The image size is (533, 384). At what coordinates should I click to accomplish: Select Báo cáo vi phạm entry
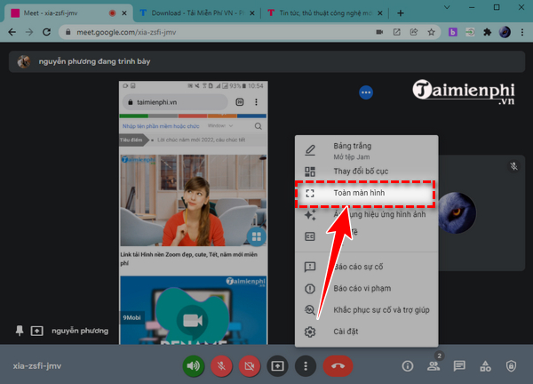pos(366,288)
